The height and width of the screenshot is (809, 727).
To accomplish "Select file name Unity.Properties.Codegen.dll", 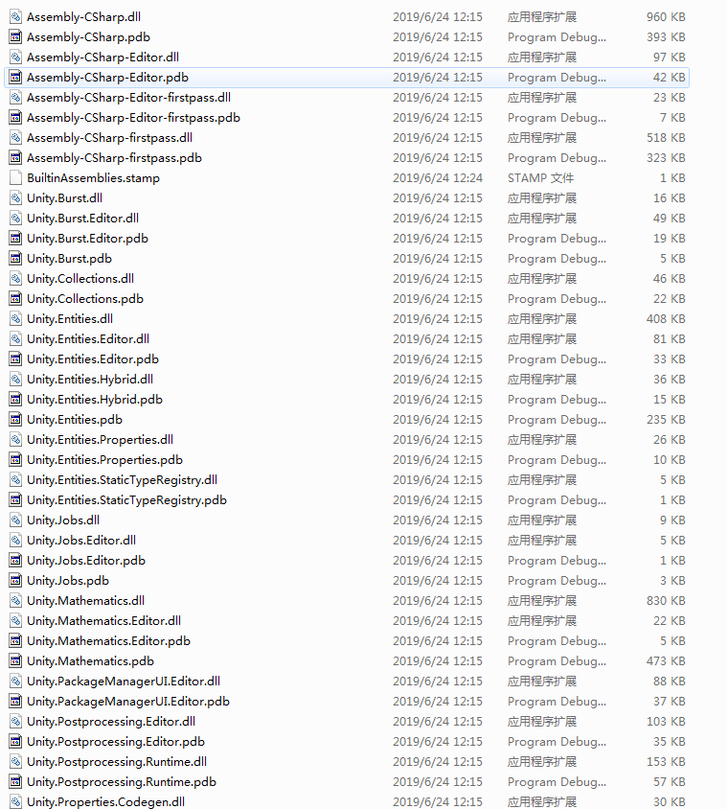I will click(x=105, y=801).
